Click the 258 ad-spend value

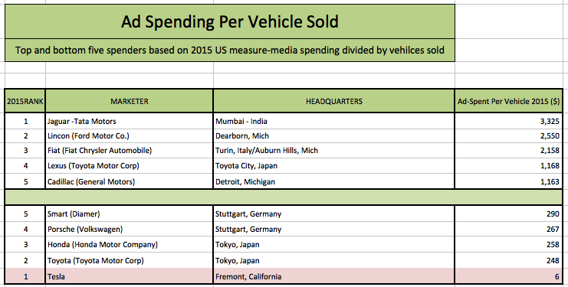tap(508, 244)
